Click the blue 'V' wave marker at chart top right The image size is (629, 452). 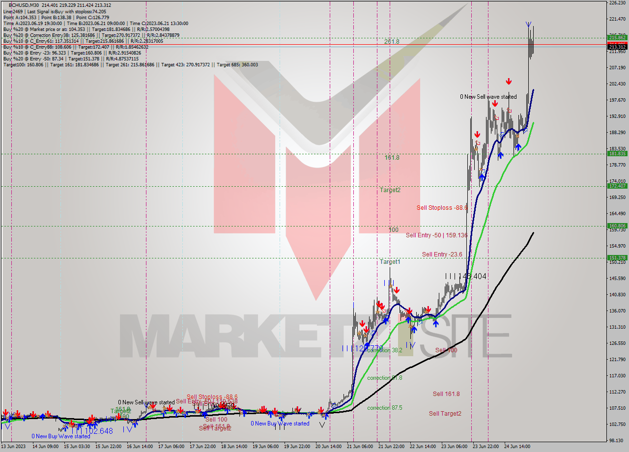(528, 24)
